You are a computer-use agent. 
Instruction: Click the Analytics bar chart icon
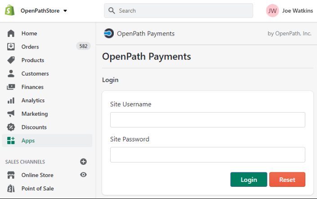(x=11, y=100)
